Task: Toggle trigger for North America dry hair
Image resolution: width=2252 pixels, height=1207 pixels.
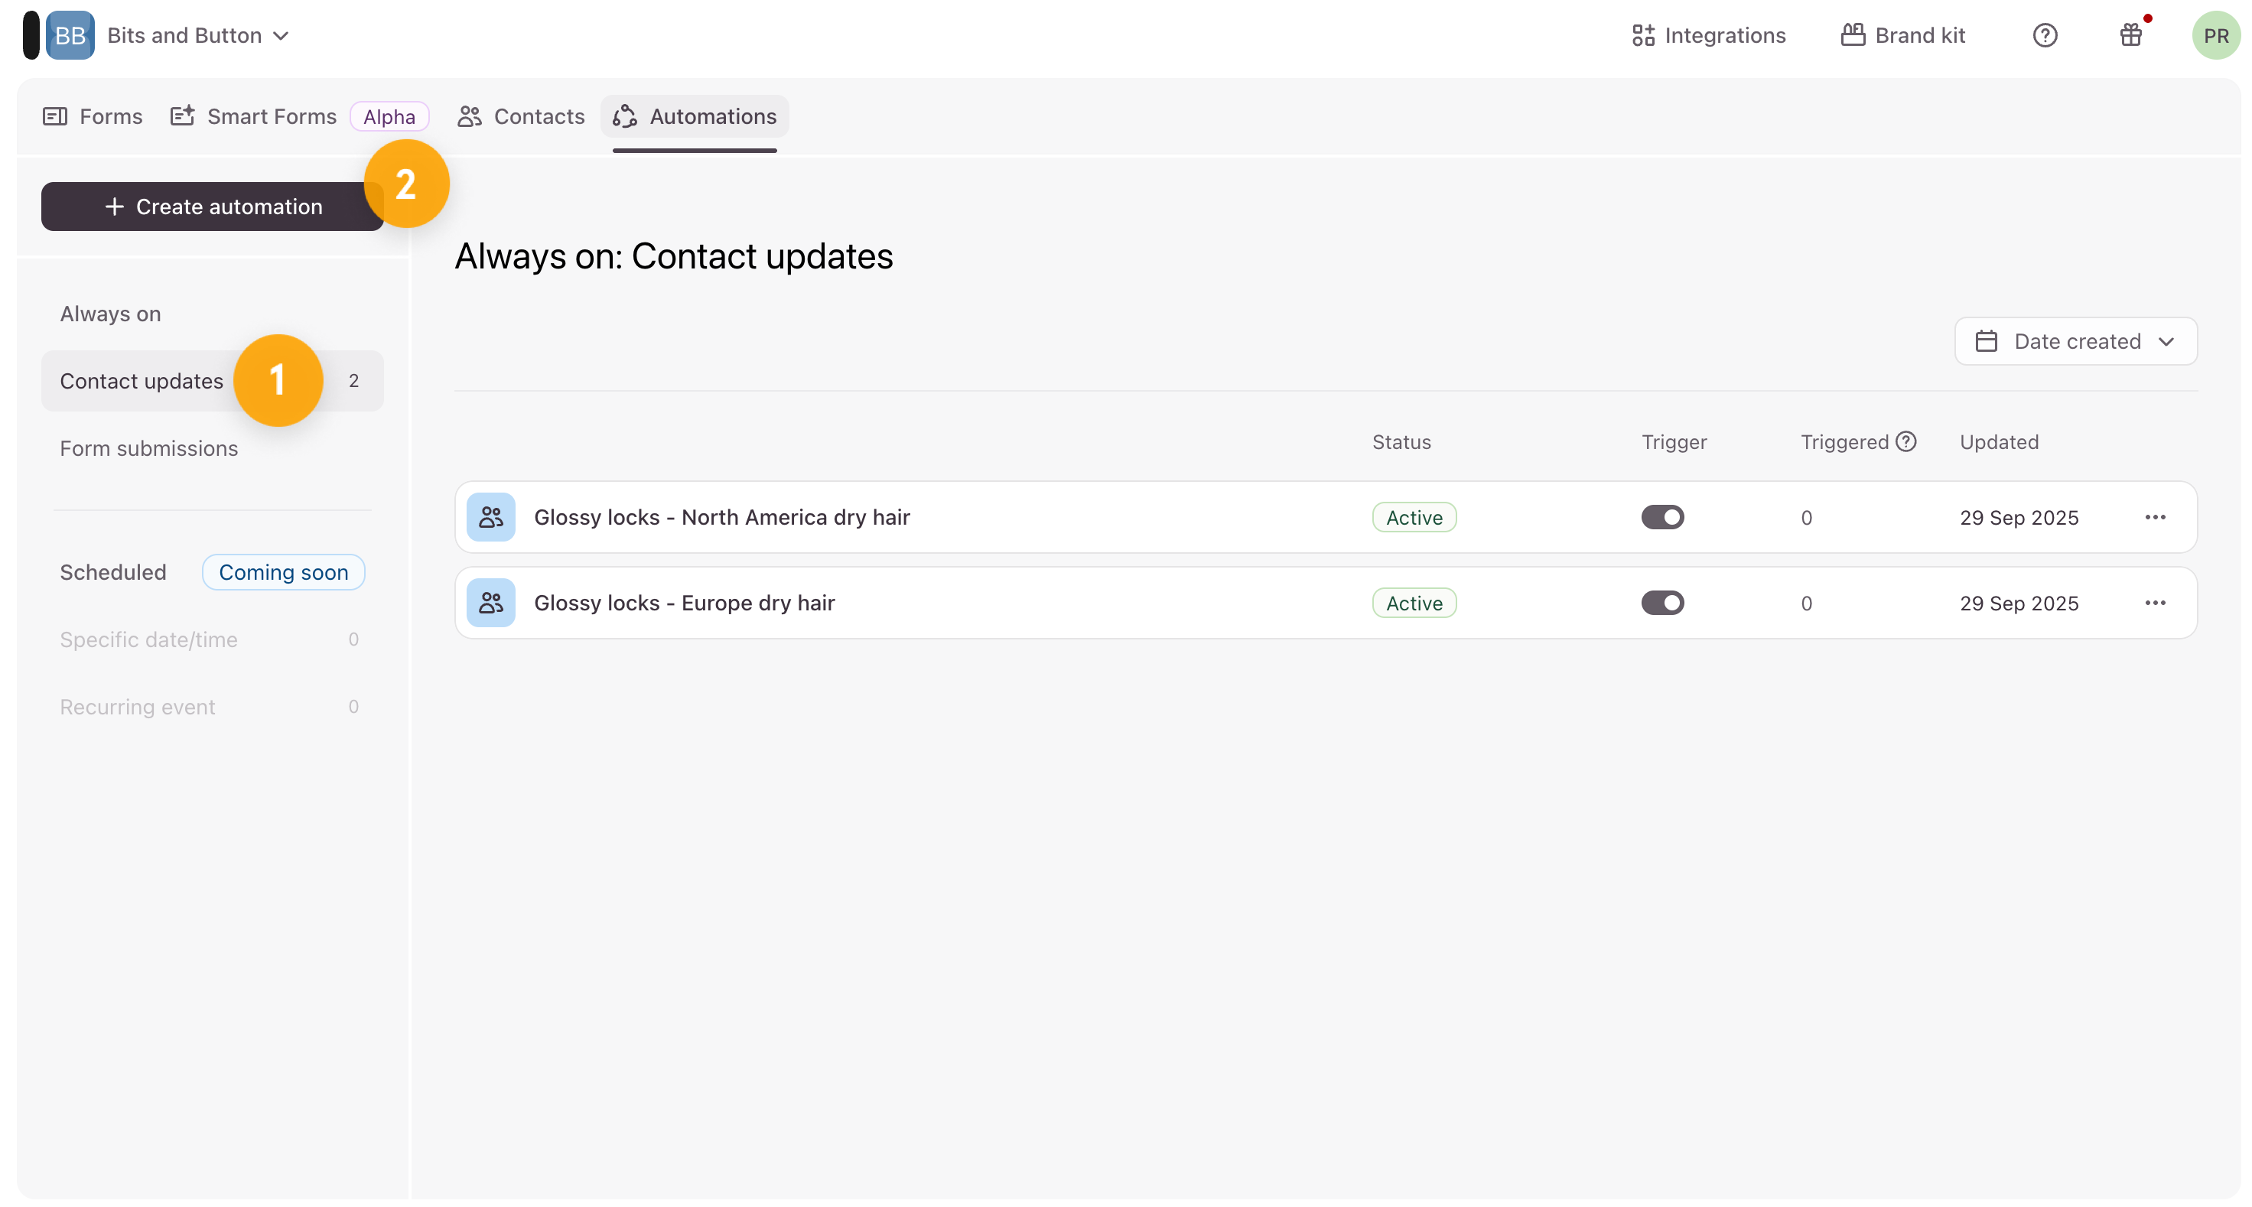Action: pos(1662,517)
